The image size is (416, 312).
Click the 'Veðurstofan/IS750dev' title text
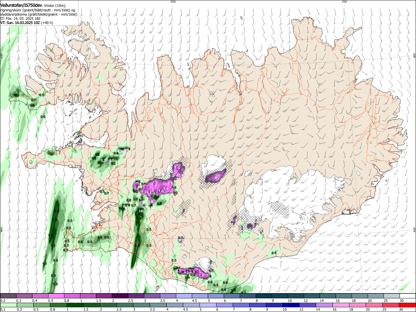coord(21,6)
